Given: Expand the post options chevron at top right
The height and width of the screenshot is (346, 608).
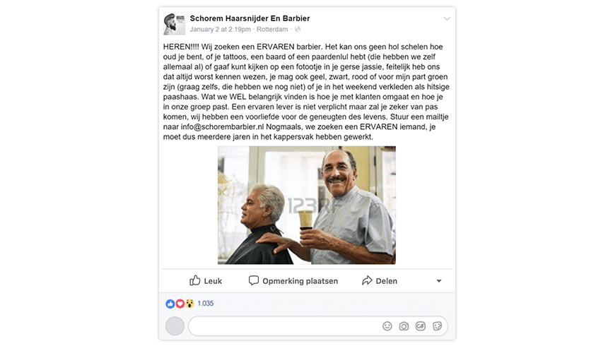Looking at the screenshot, I should click(x=447, y=18).
